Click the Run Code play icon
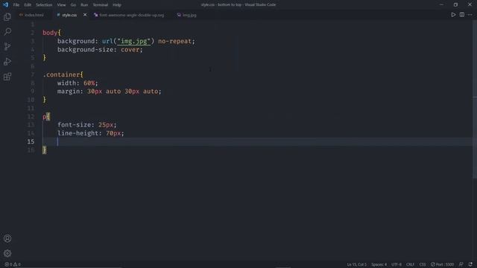This screenshot has width=477, height=268. 453,15
